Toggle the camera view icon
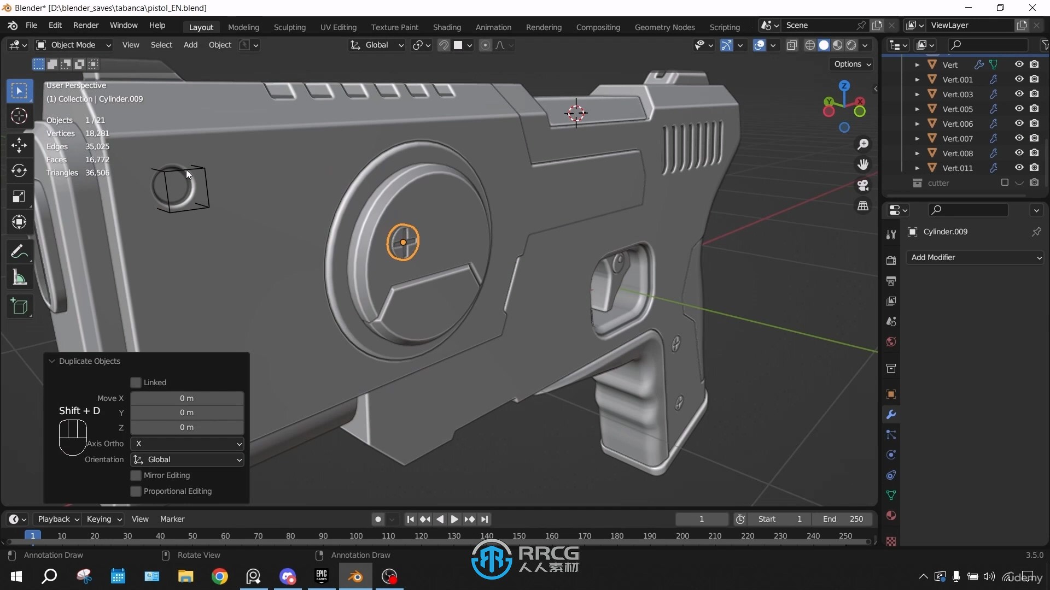This screenshot has height=590, width=1050. point(863,185)
